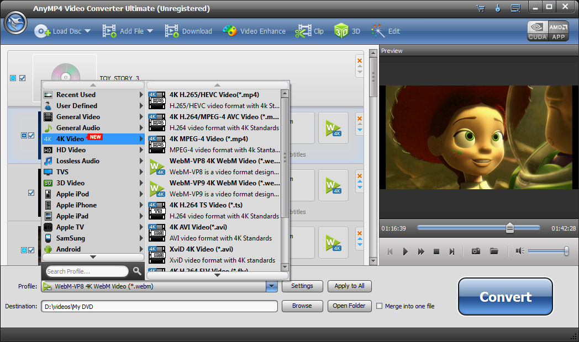Open the Load Disc dropdown arrow

coord(86,31)
